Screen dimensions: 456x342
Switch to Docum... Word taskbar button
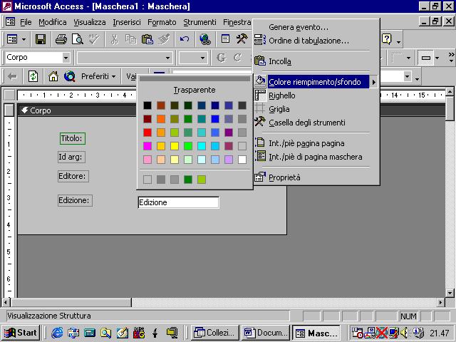point(266,333)
